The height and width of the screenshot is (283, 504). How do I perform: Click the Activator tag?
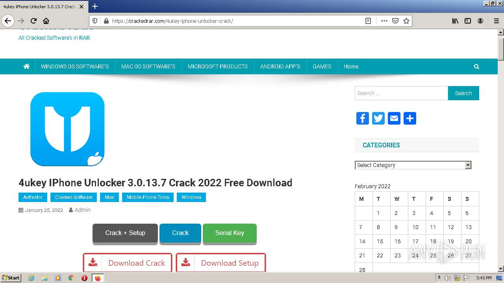click(x=33, y=197)
